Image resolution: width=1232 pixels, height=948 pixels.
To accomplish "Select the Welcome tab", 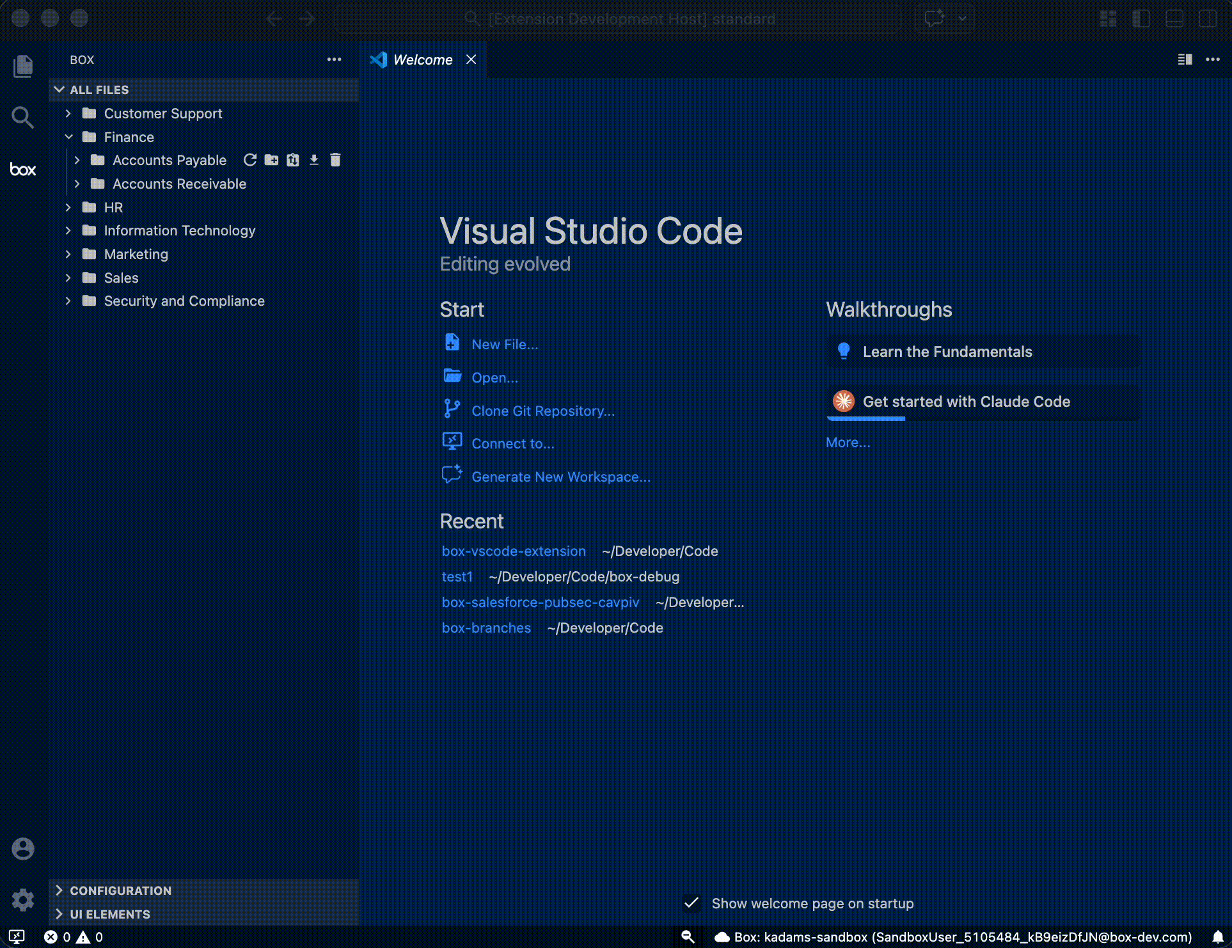I will point(422,59).
